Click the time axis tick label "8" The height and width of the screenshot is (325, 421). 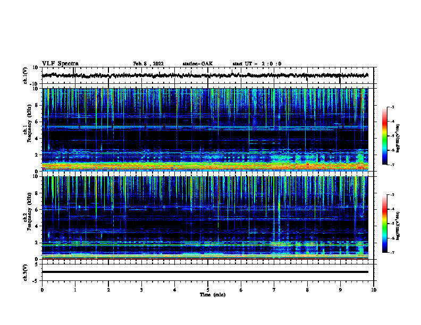pos(307,290)
